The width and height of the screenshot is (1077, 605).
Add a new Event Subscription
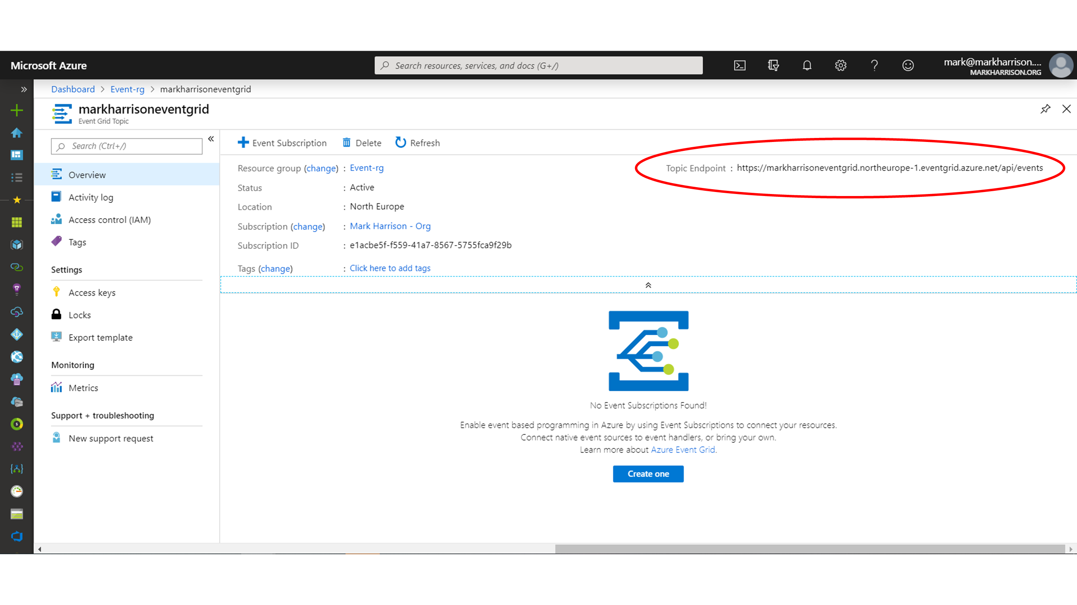click(x=282, y=143)
